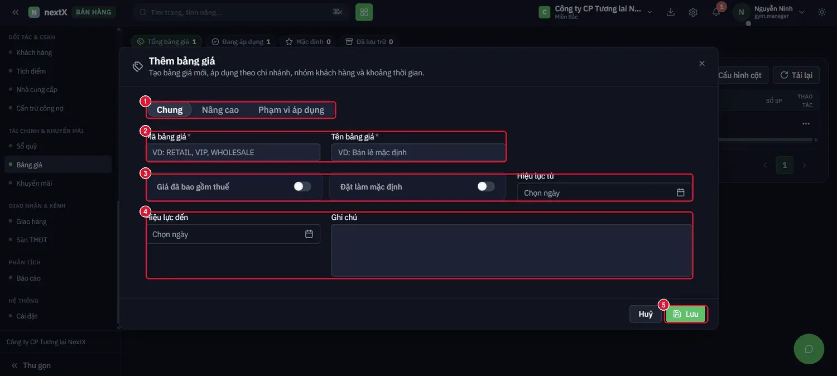Filter by Mặc định status
The height and width of the screenshot is (376, 837).
[308, 42]
